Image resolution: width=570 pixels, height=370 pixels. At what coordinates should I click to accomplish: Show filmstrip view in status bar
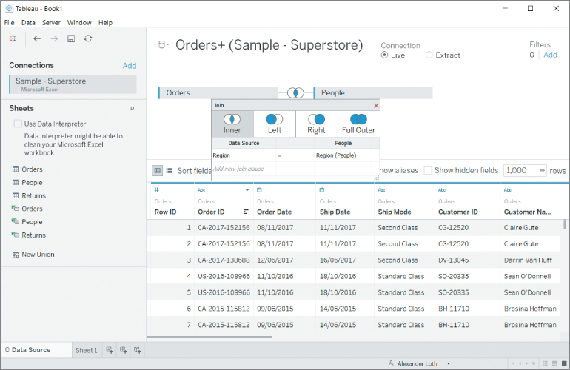[x=554, y=363]
